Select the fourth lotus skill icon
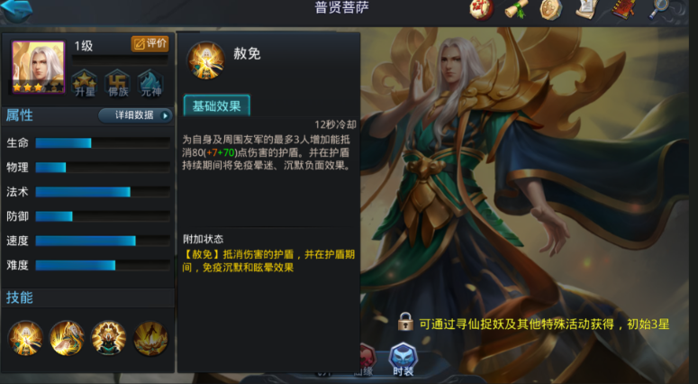Screen dimensions: 698x384 tap(150, 338)
